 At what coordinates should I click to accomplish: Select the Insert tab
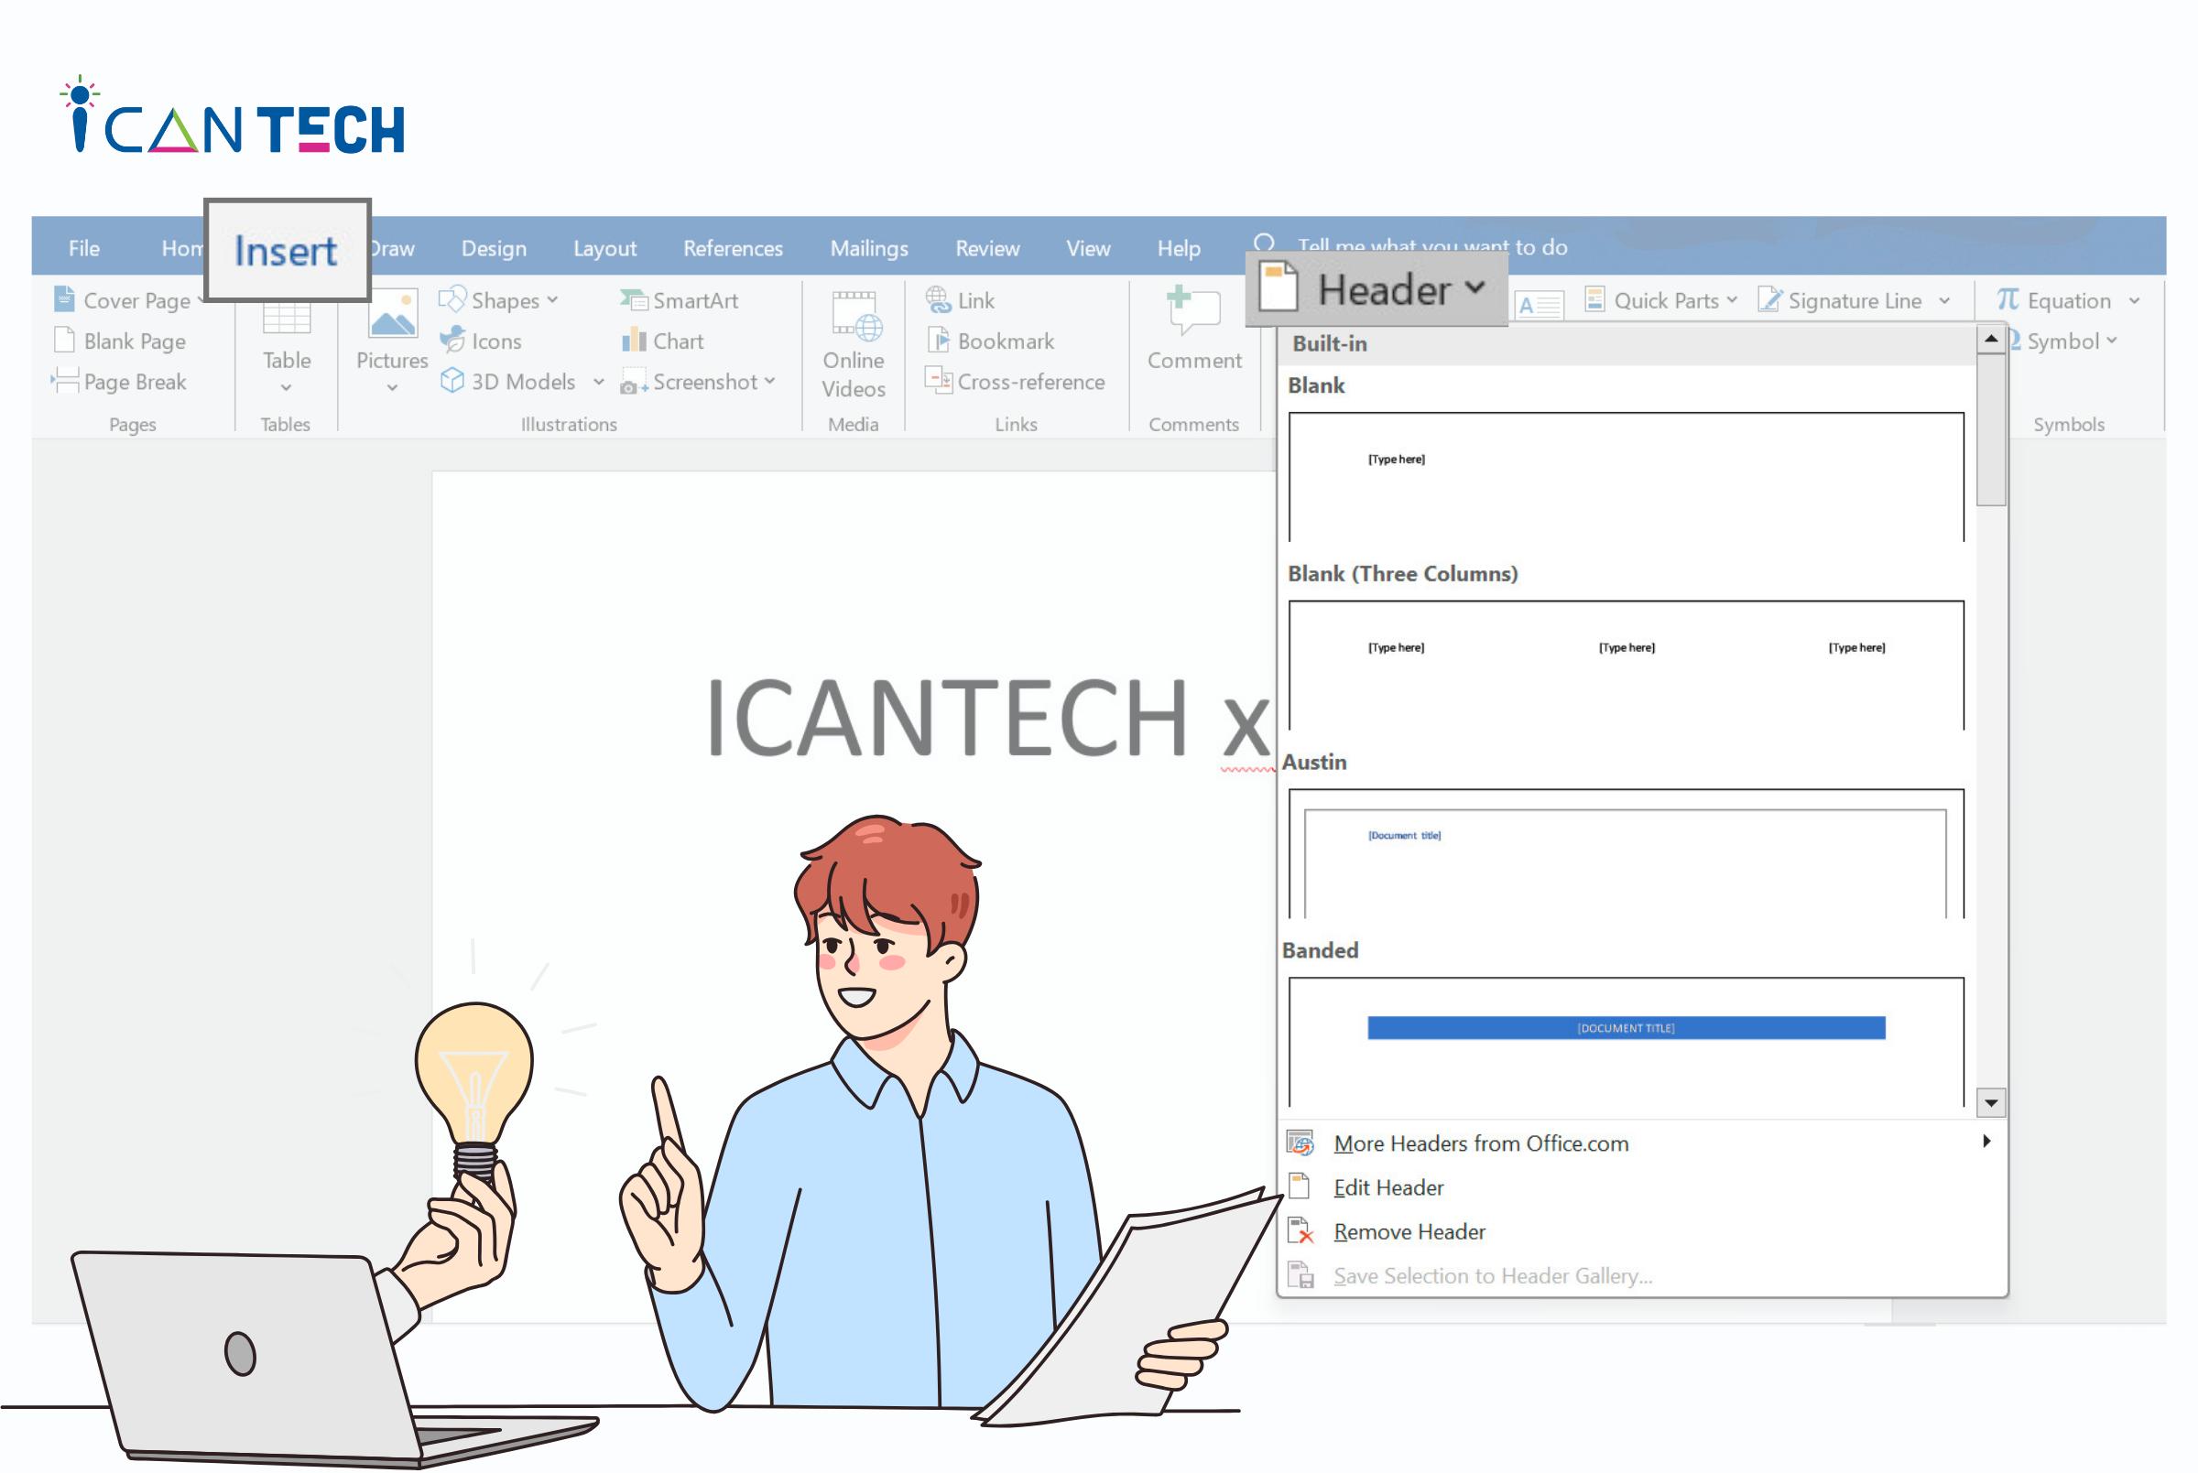tap(286, 250)
